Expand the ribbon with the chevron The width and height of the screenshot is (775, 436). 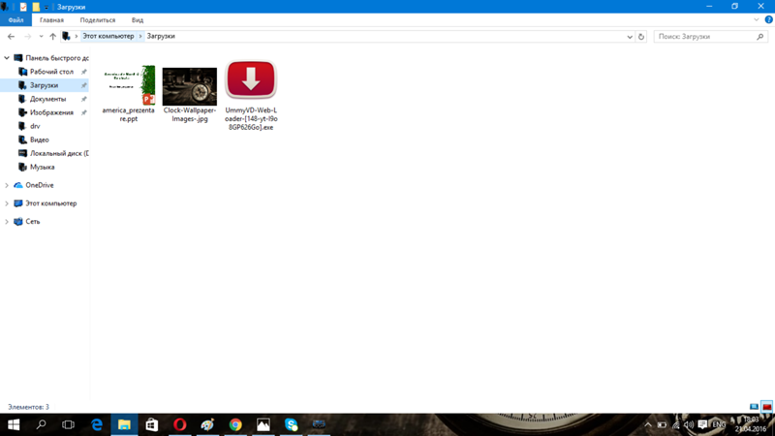coord(757,19)
